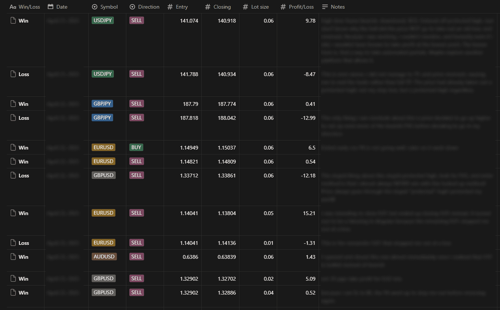Click the green BUY direction tag
The height and width of the screenshot is (310, 500).
(136, 147)
